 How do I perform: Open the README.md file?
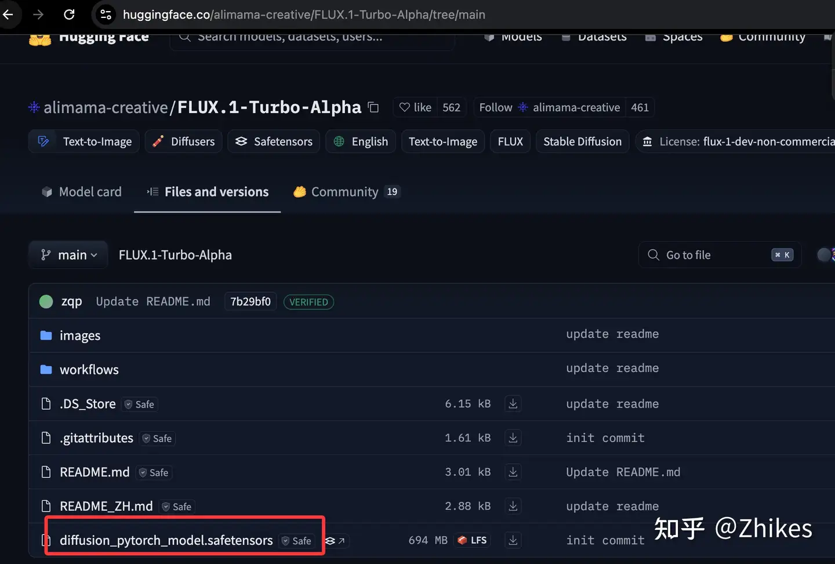point(95,472)
